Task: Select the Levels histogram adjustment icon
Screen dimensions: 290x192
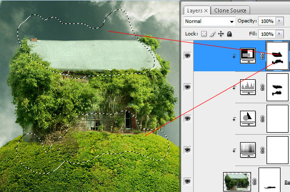Action: point(248,87)
